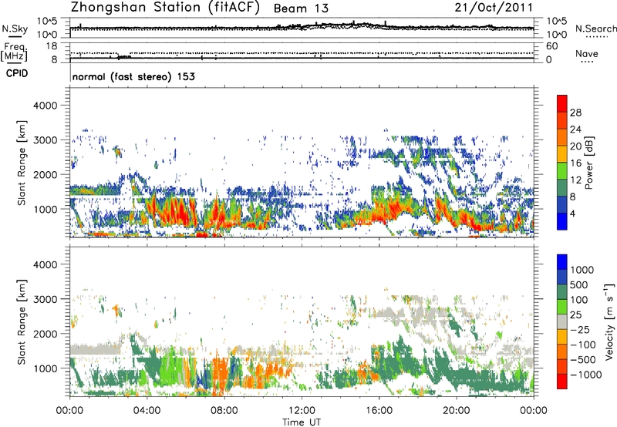Click the 21/Oct/2011 date text
The image size is (617, 427).
(494, 8)
